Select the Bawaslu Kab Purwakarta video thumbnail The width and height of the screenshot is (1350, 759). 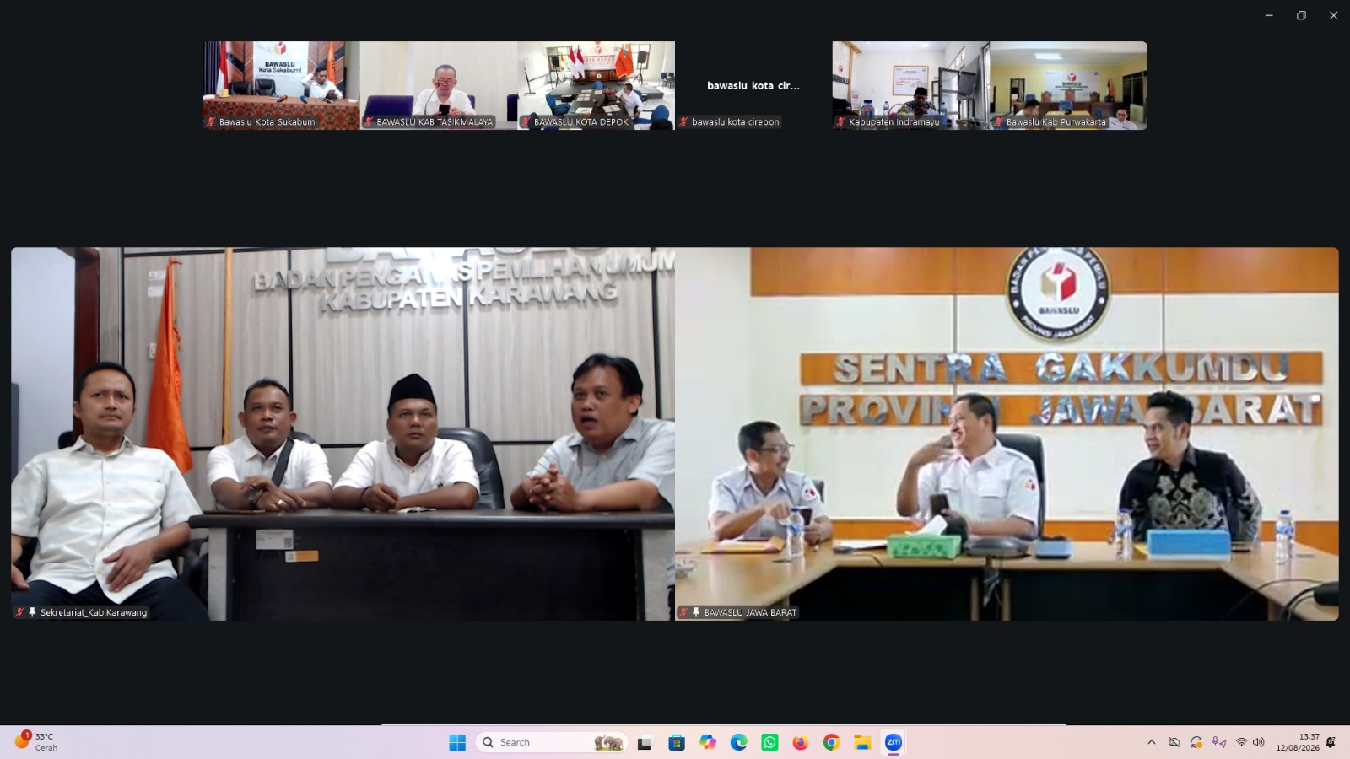tap(1069, 85)
